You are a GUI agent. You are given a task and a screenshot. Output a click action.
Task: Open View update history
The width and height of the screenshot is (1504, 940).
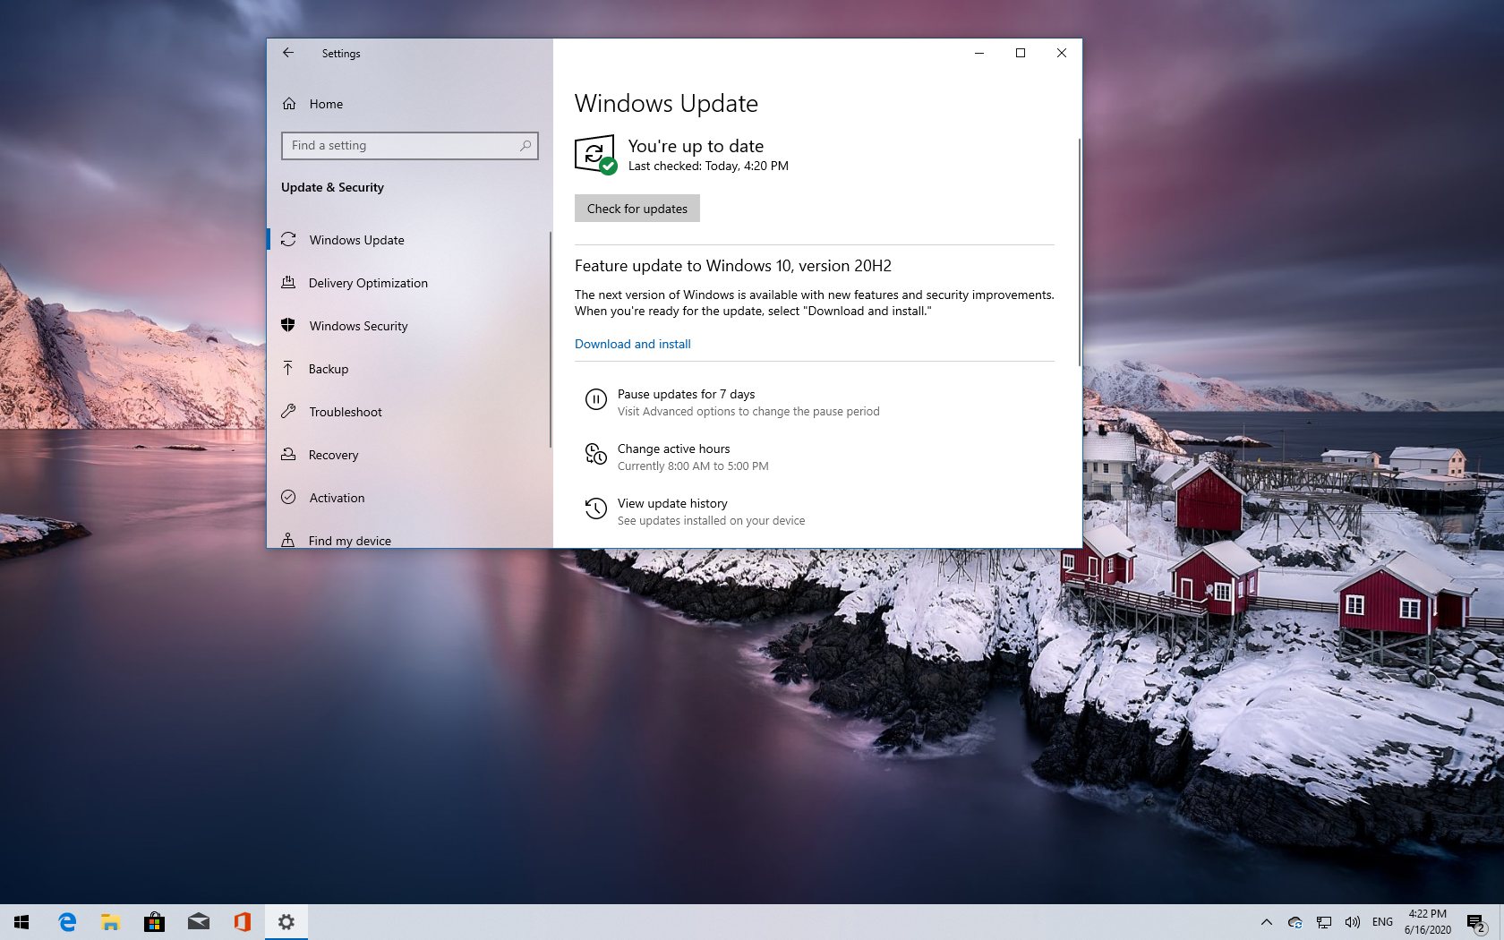(x=671, y=503)
